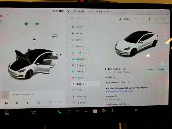This screenshot has width=172, height=129.
Task: Click the Search Settings field
Action: click(83, 19)
